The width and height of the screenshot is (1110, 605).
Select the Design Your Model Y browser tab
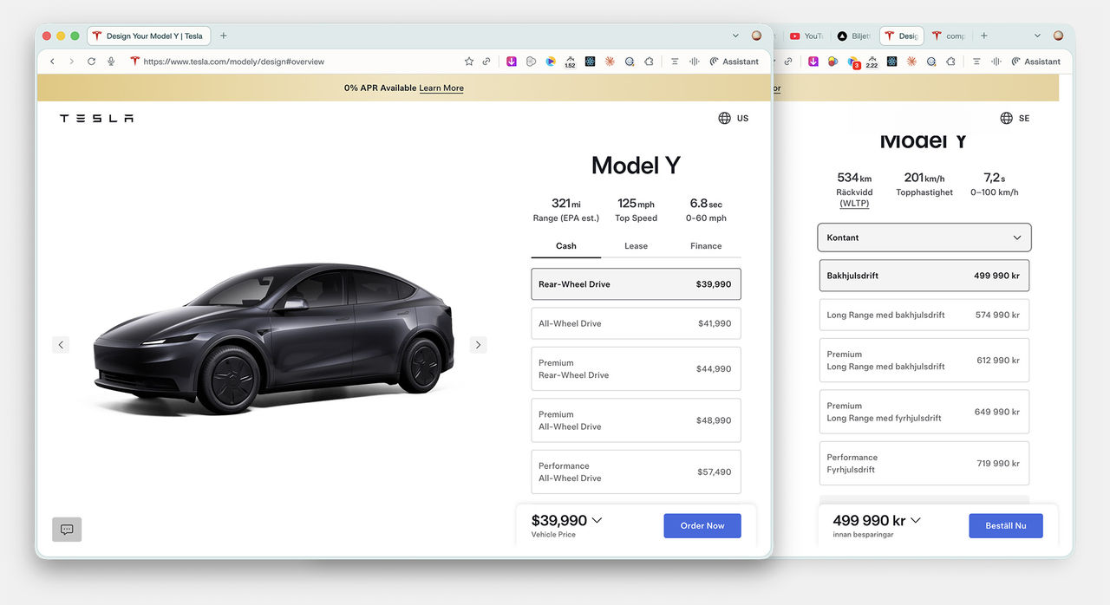tap(148, 36)
